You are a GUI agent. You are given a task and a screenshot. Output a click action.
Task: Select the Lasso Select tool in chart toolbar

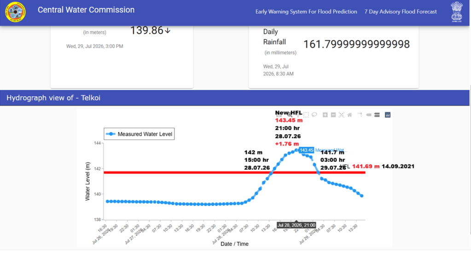(x=314, y=114)
